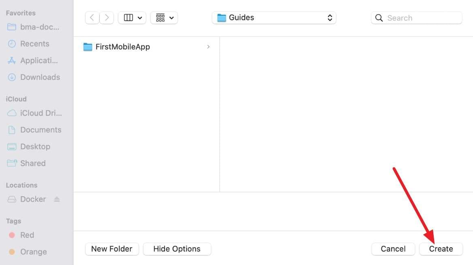Eject the Docker volume
This screenshot has width=473, height=265.
pyautogui.click(x=57, y=199)
